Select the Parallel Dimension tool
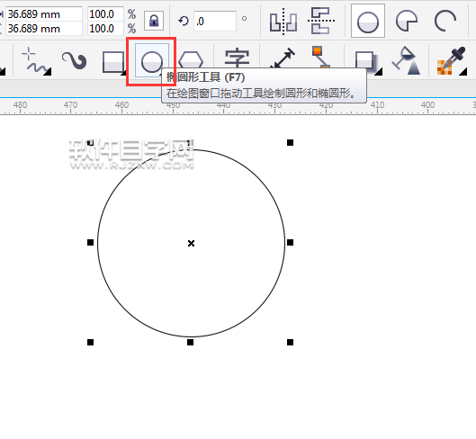476x439 pixels. click(x=283, y=58)
